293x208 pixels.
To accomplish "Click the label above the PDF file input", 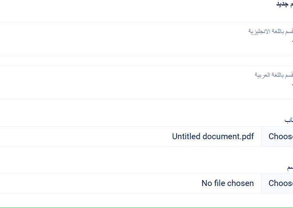I will coord(289,120).
